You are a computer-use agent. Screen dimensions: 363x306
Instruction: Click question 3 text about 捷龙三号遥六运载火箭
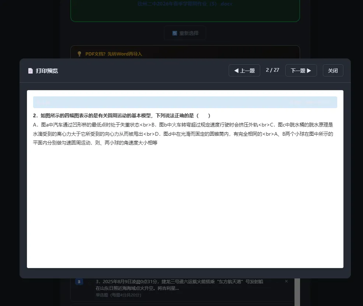tap(179, 285)
